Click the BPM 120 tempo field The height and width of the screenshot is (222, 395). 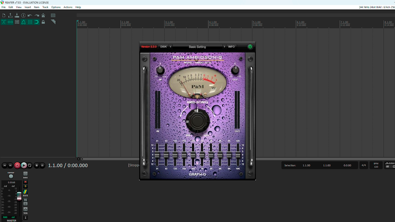tap(376, 165)
